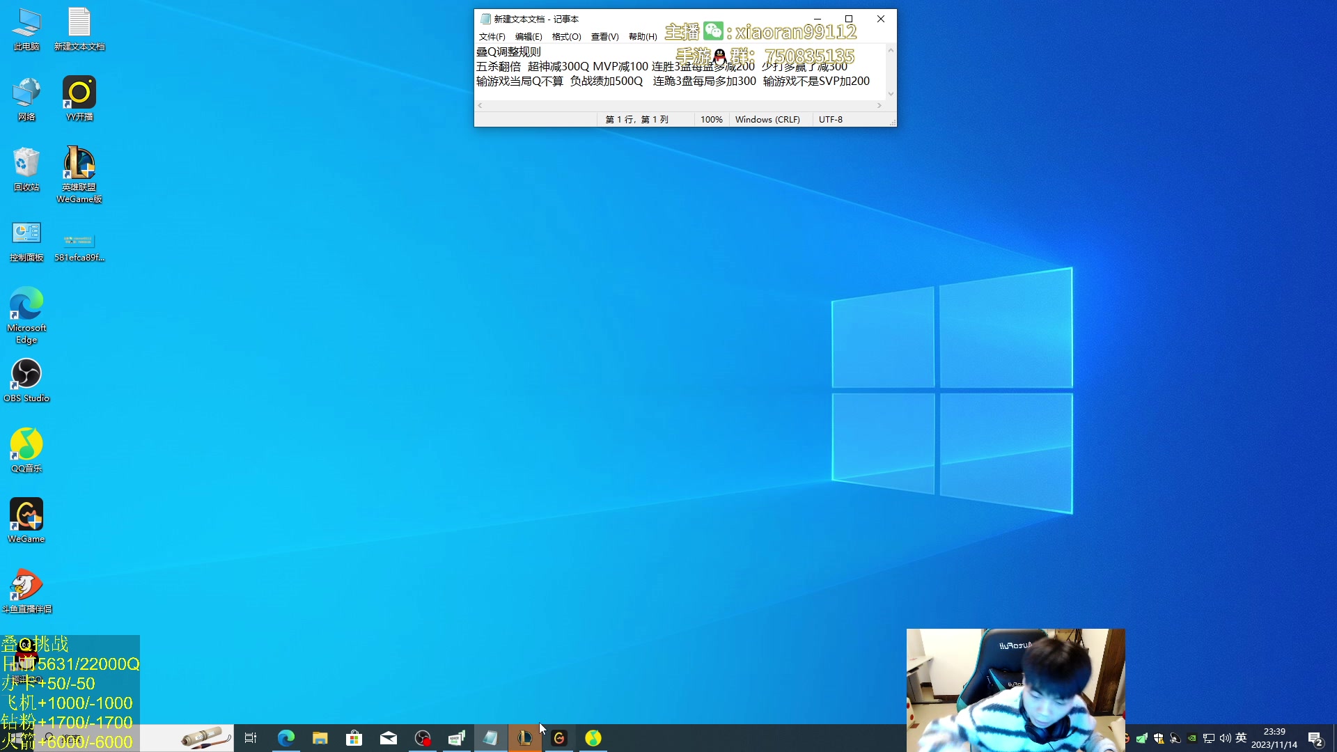Close the Notepad window

coord(881,19)
